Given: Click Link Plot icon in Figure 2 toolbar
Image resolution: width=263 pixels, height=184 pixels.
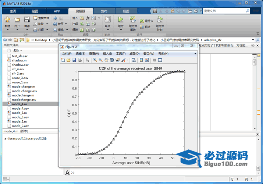Looking at the screenshot, I should [134, 60].
